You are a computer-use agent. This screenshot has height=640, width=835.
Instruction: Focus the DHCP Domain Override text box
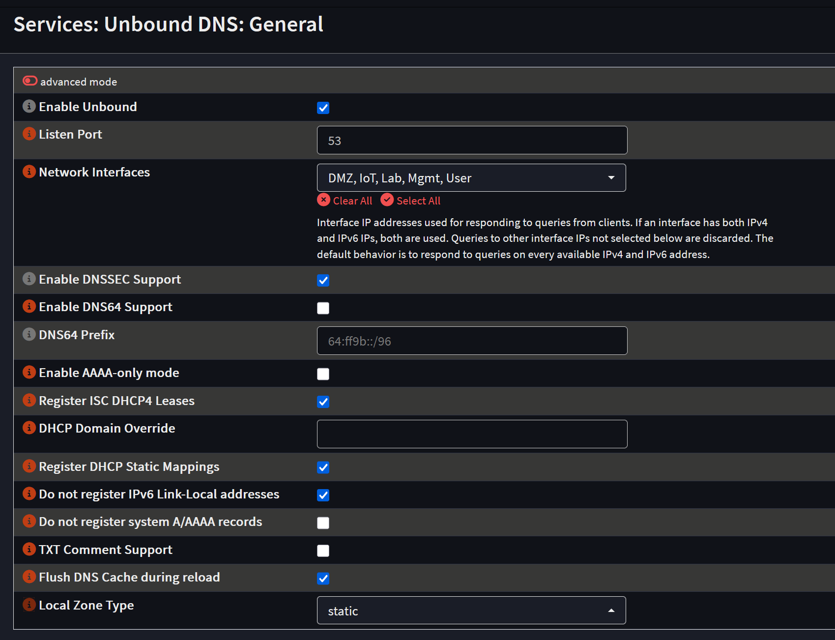(x=472, y=434)
